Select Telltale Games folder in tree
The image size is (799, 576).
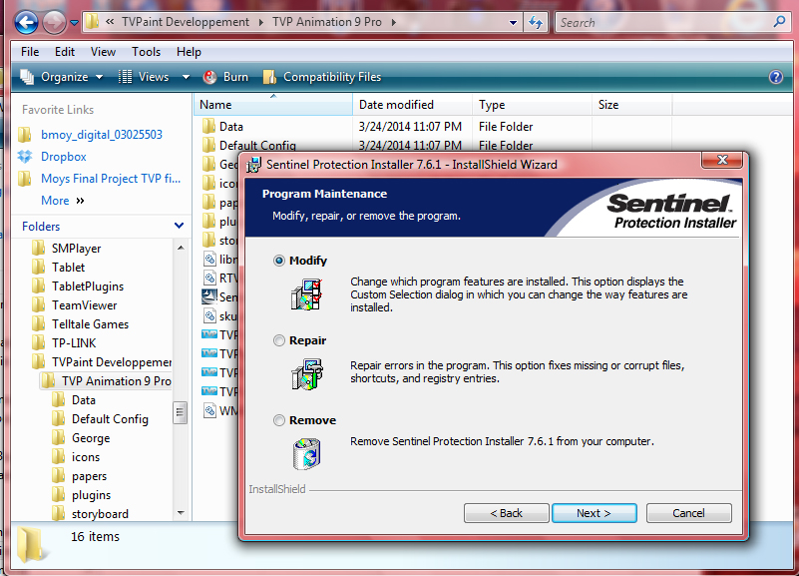pos(90,324)
